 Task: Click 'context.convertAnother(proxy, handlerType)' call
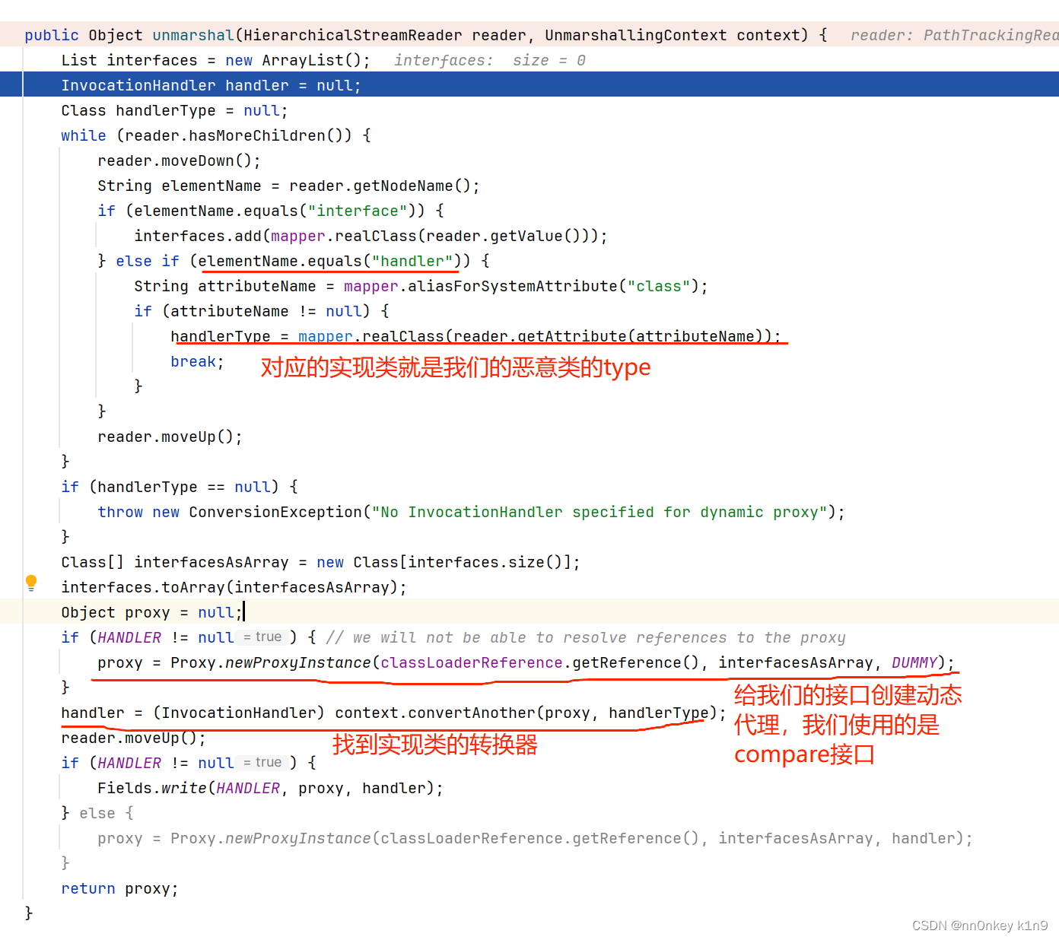tap(526, 713)
